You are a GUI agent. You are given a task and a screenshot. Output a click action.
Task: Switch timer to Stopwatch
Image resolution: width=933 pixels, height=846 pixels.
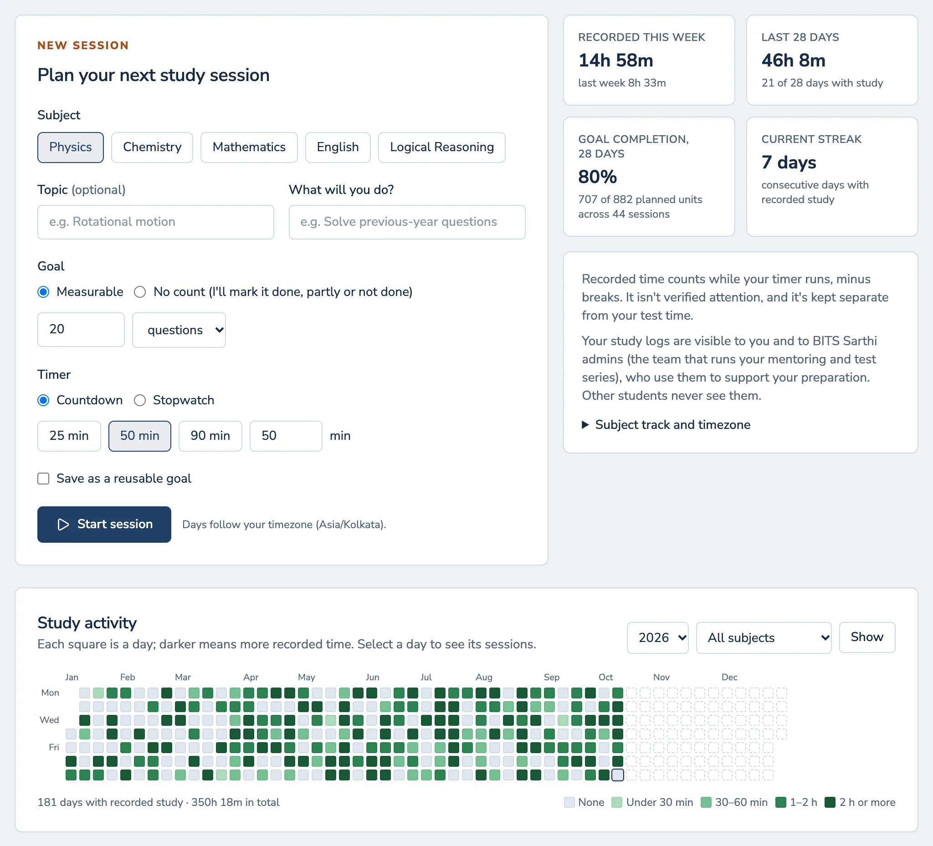point(140,400)
